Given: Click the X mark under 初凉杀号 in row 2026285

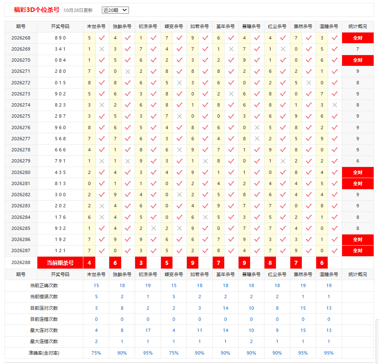Looking at the screenshot, I should pos(154,228).
